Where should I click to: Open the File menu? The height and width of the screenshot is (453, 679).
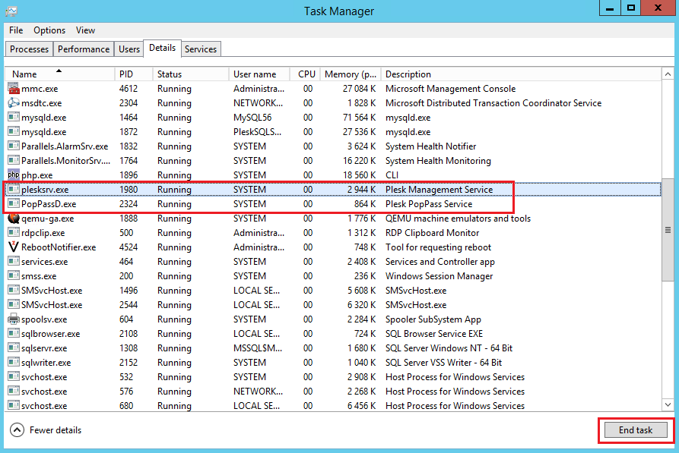16,30
